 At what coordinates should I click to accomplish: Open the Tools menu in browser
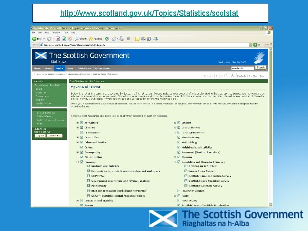65,33
